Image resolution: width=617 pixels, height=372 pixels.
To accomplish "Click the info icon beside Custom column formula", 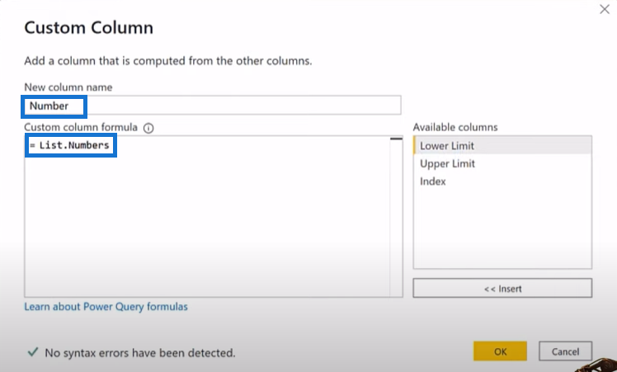I will coord(148,128).
